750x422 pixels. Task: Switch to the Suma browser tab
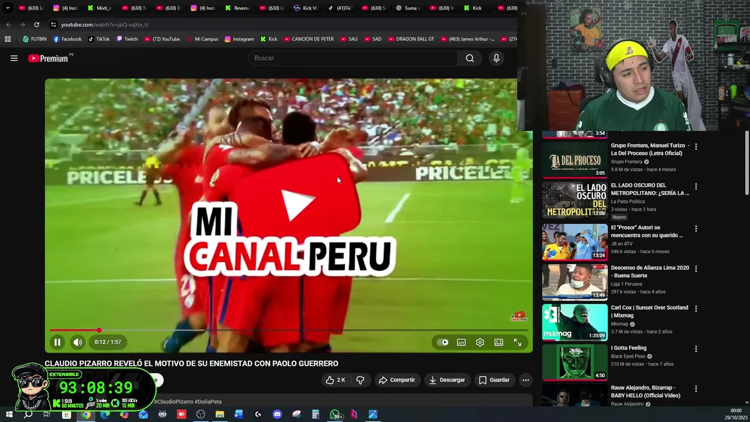[x=408, y=8]
